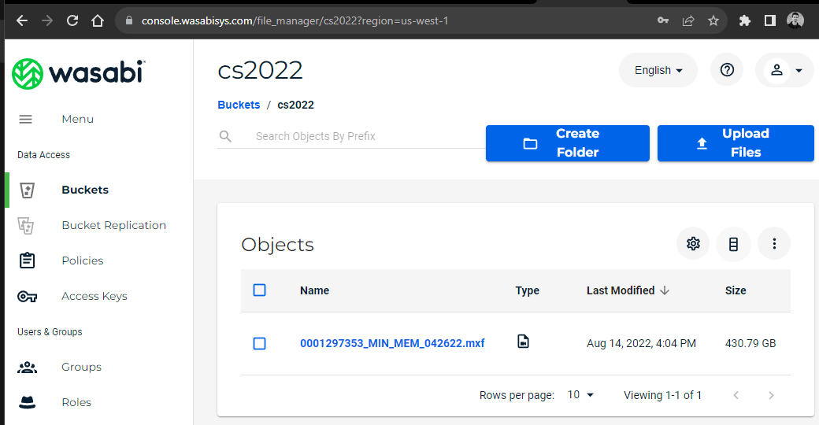The image size is (819, 425).
Task: Click the browser back arrow
Action: [x=22, y=21]
